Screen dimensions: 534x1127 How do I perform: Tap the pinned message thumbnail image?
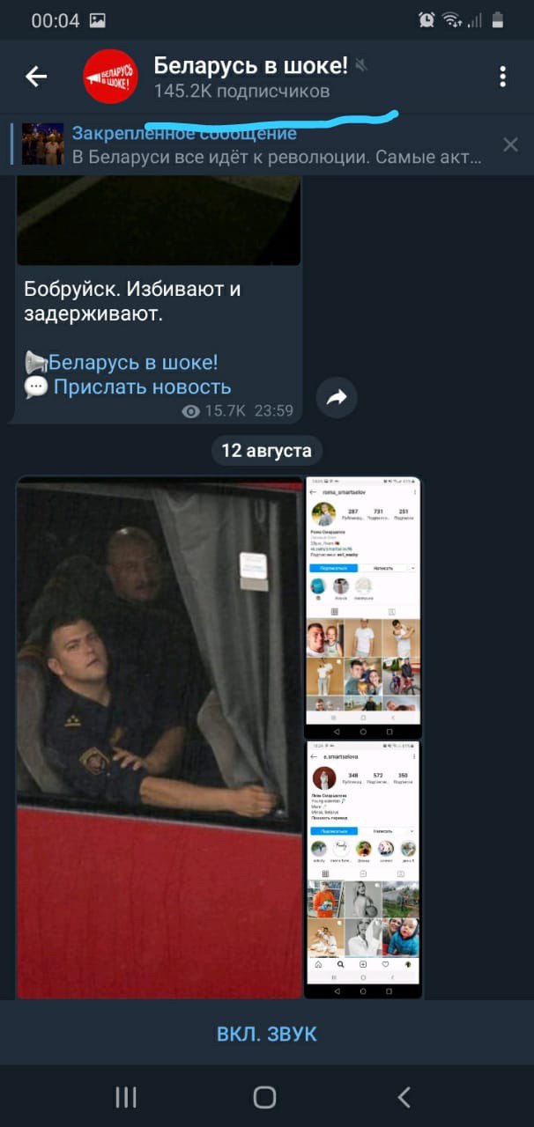pos(42,144)
